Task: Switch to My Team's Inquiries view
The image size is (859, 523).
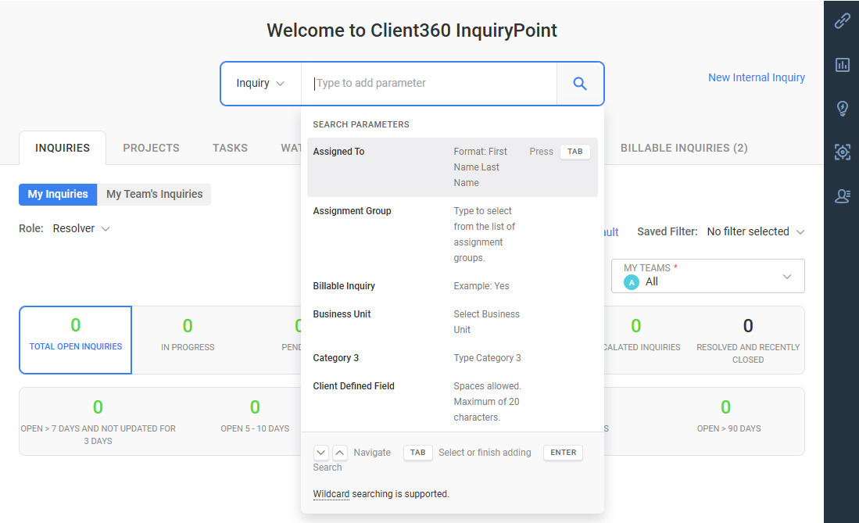Action: pos(154,195)
